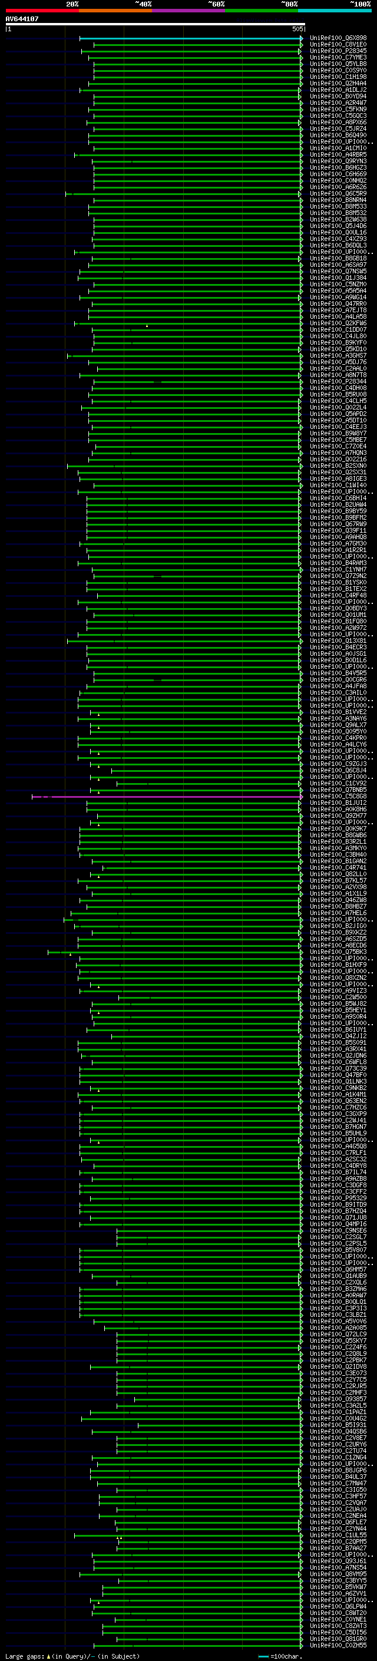Click the red 20% identity legend bar
This screenshot has width=377, height=1661.
(x=42, y=11)
